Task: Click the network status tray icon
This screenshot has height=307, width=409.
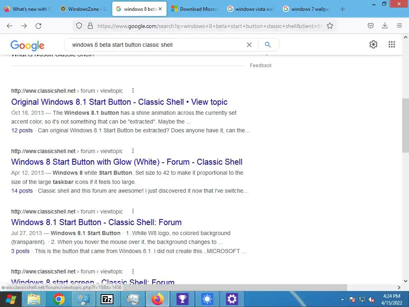Action: point(362,299)
